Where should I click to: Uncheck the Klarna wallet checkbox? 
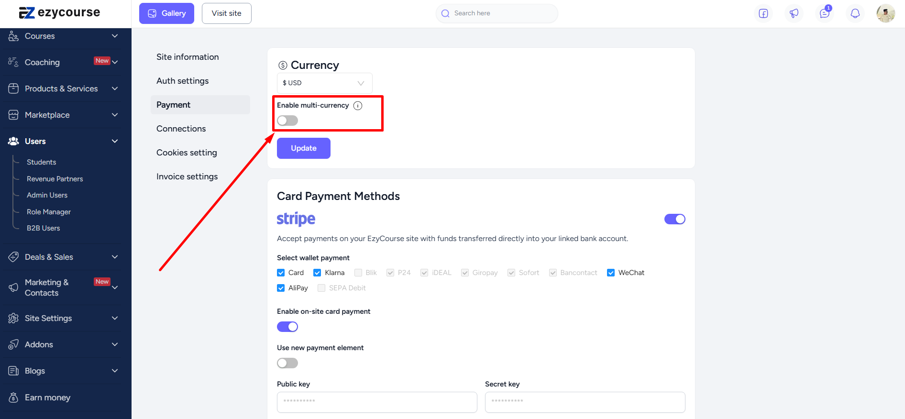[317, 273]
